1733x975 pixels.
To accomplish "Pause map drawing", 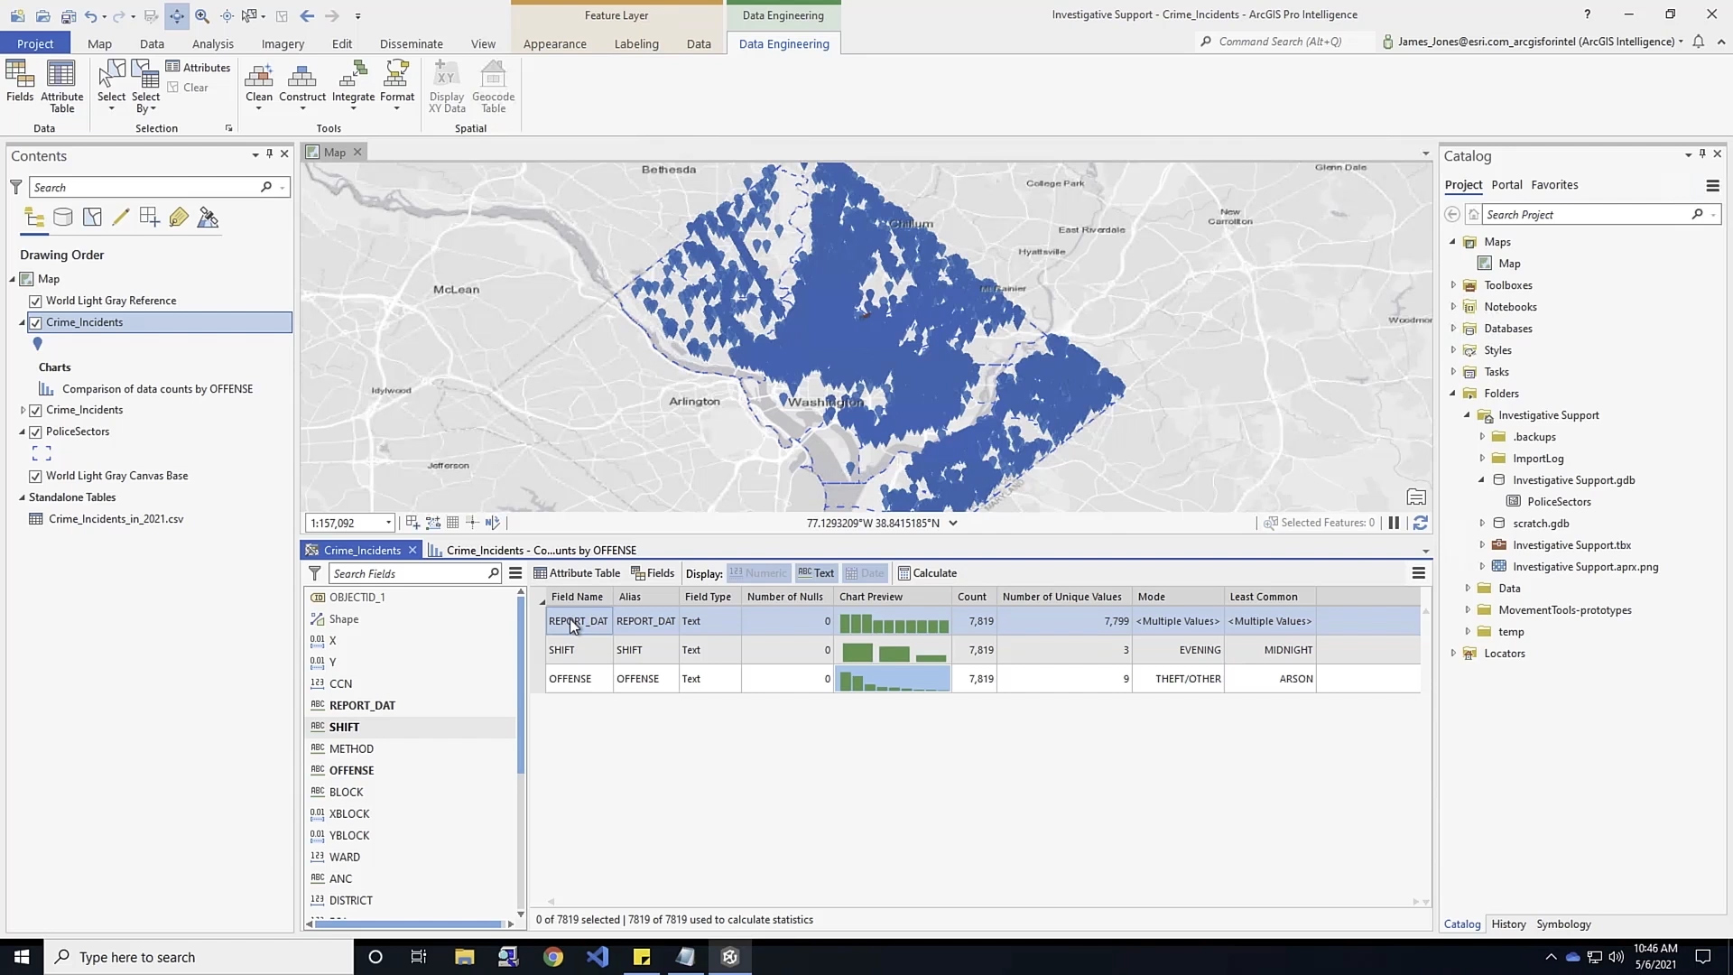I will click(1394, 523).
